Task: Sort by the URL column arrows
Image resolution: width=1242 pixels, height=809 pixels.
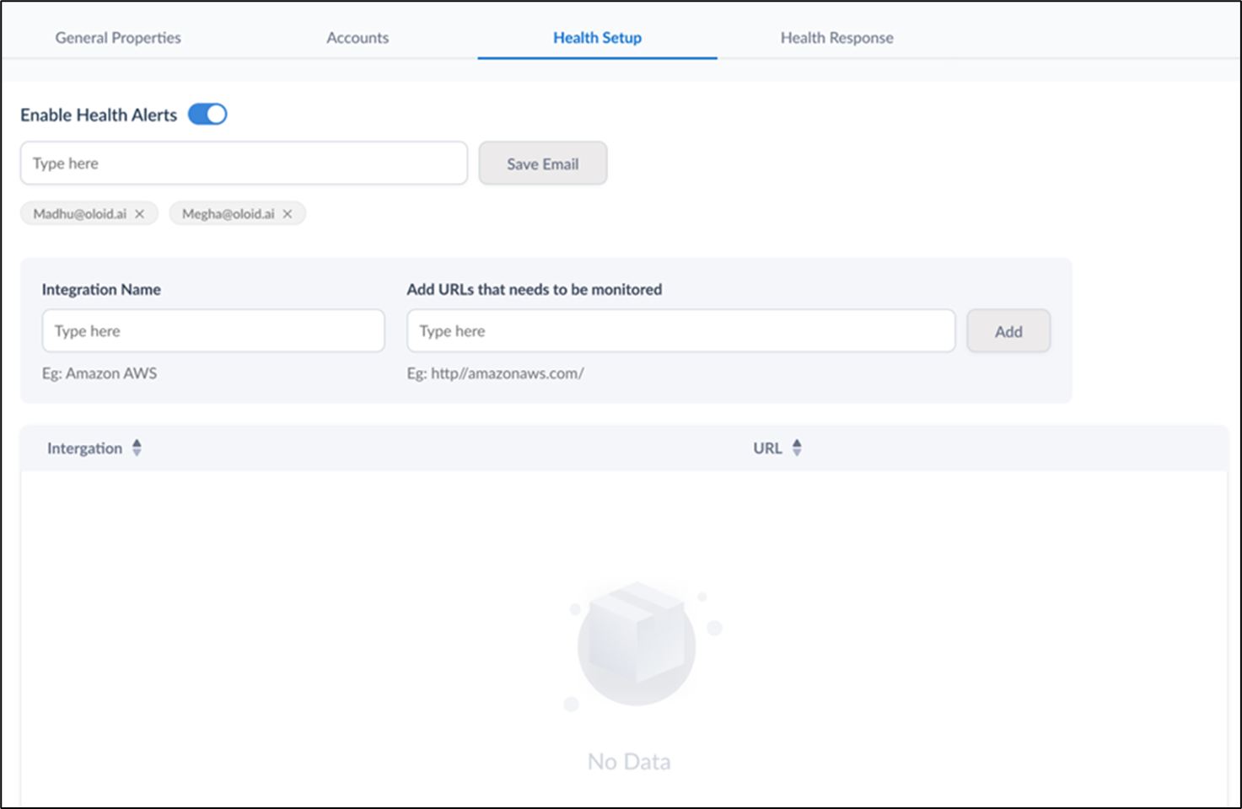Action: pyautogui.click(x=797, y=448)
